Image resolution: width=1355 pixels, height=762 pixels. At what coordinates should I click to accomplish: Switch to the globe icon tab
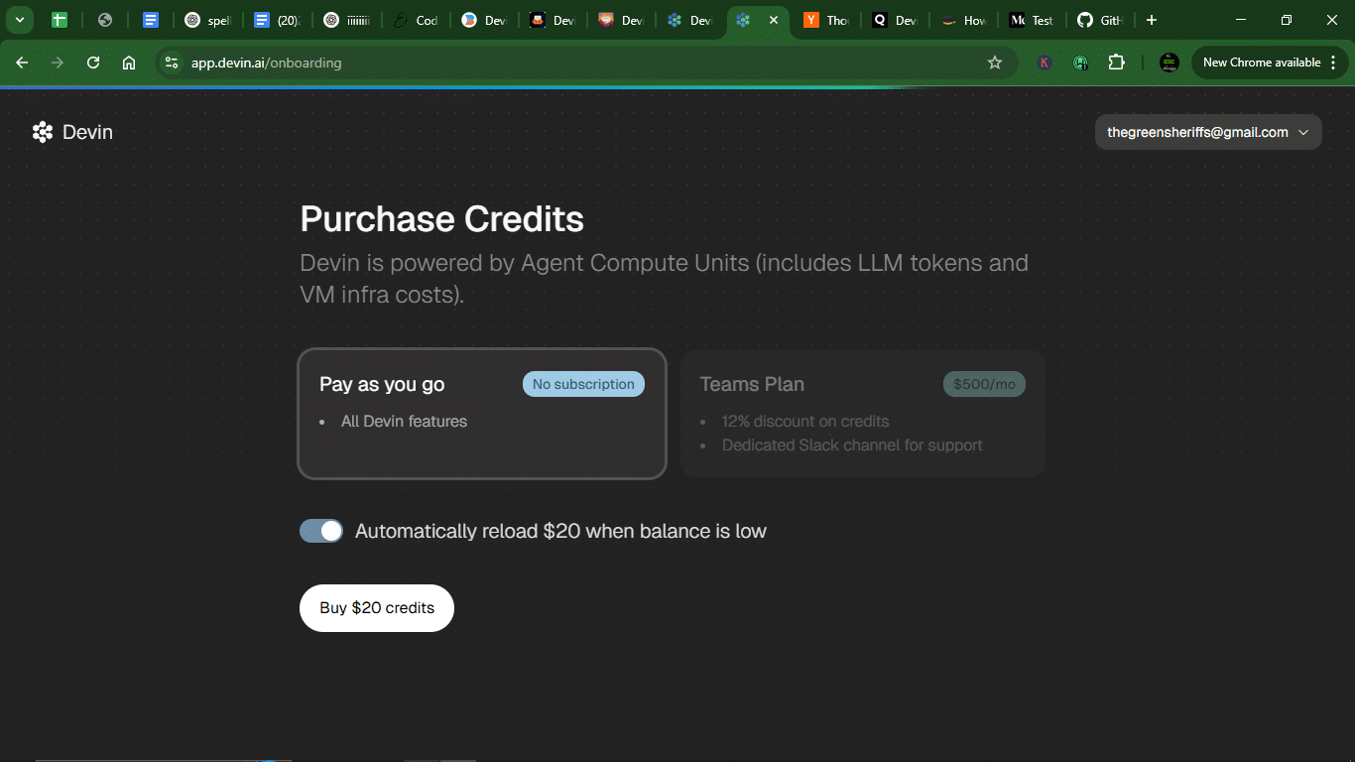coord(105,20)
